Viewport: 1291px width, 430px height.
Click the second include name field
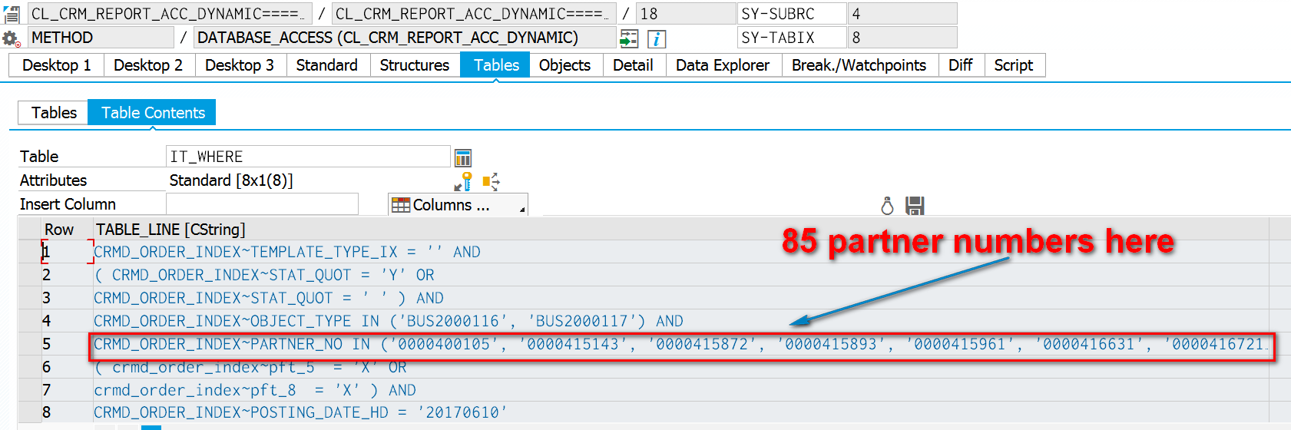[474, 14]
